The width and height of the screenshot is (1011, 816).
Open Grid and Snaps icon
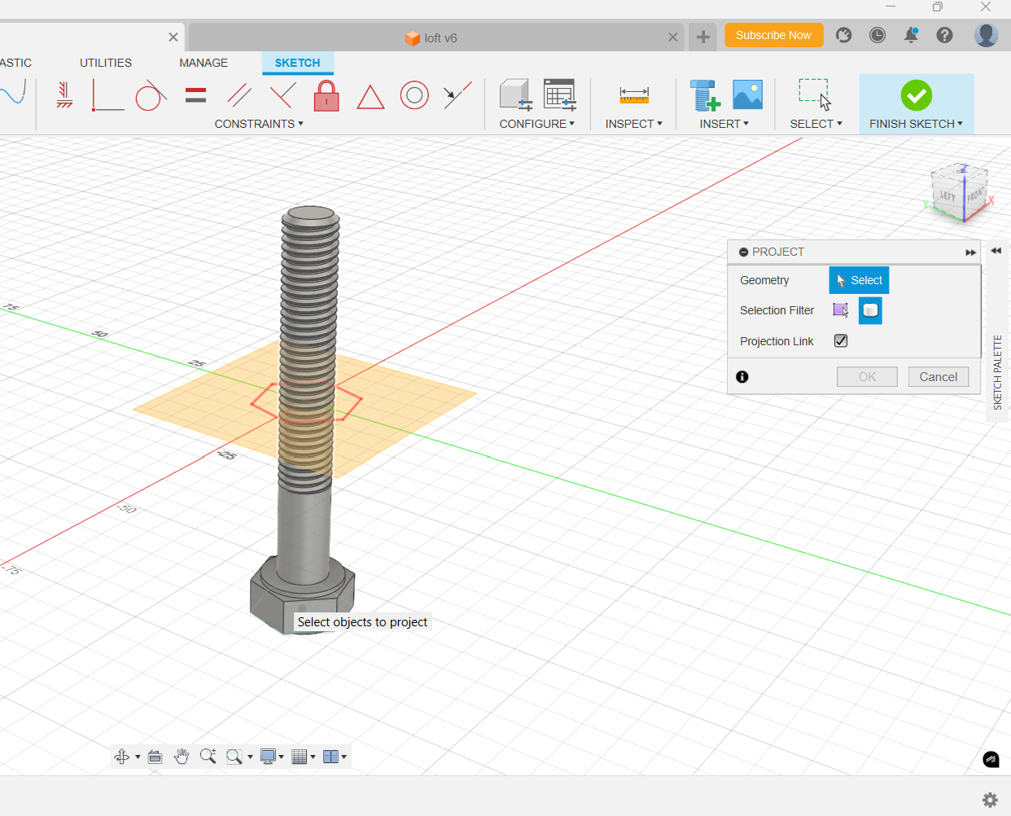tap(299, 757)
